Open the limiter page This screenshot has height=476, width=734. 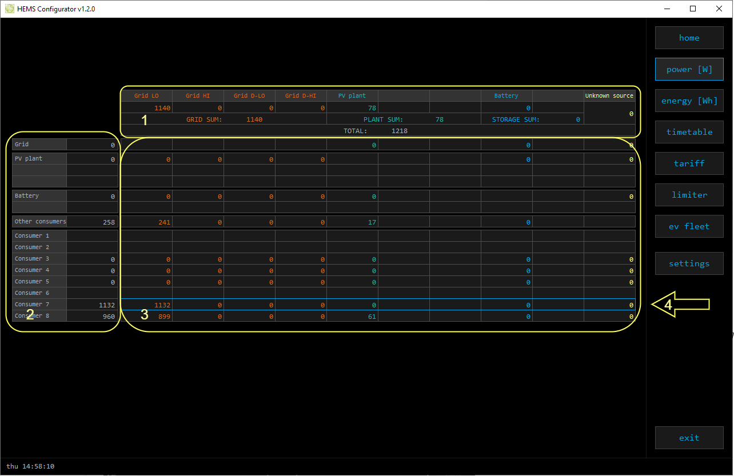tap(689, 195)
